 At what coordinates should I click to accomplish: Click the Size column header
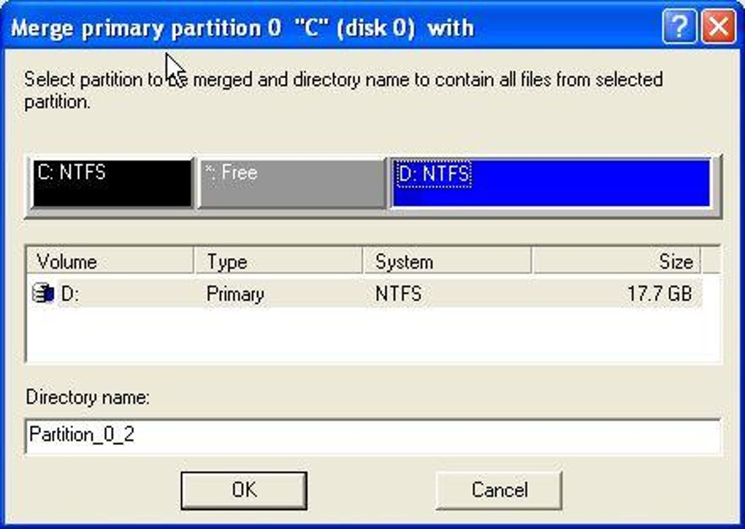click(x=616, y=262)
